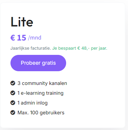This screenshot has height=130, width=128.
Task: Select the 1 admin inlog feature text
Action: (32, 103)
